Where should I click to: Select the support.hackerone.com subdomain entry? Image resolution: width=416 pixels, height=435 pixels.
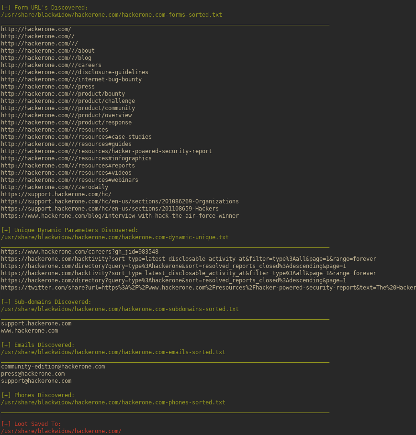(x=36, y=323)
